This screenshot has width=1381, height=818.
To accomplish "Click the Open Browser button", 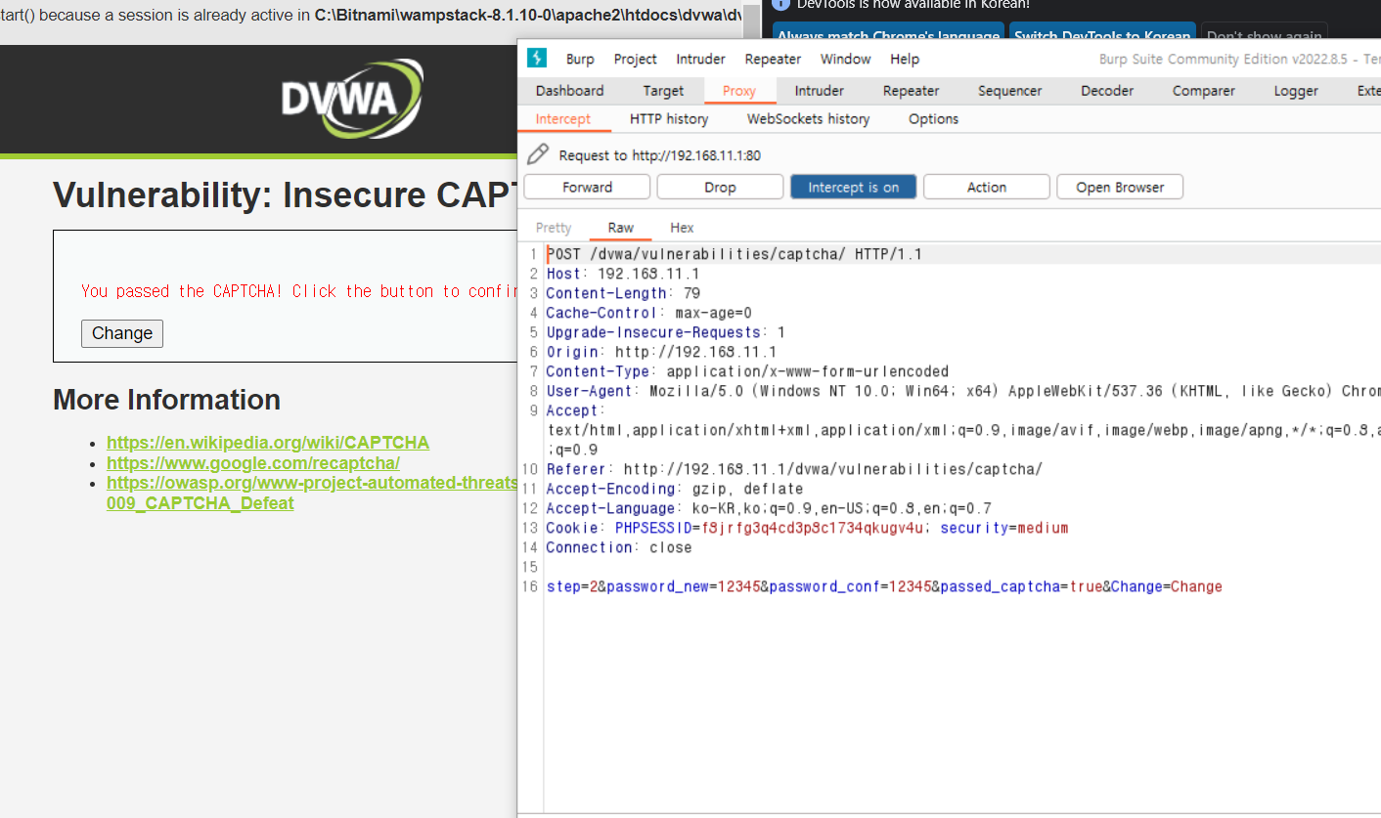I will tap(1120, 187).
